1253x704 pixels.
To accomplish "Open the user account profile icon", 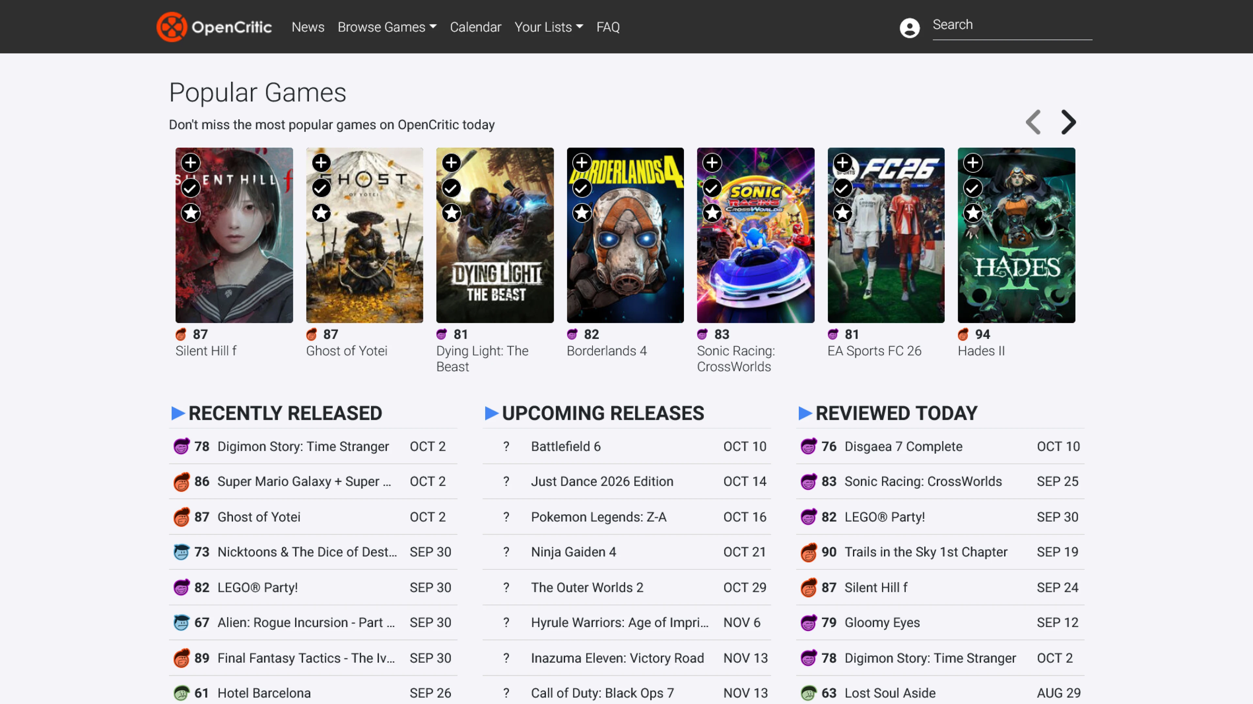I will (x=909, y=28).
